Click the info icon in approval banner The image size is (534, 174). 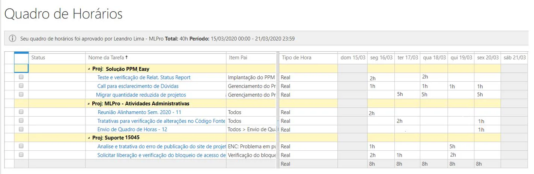12,39
